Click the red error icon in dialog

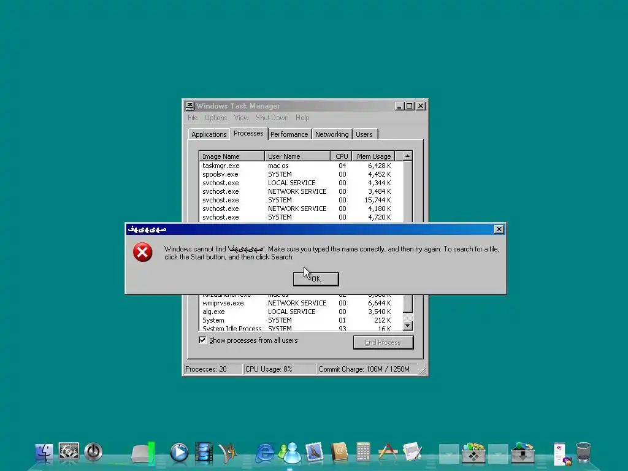142,252
